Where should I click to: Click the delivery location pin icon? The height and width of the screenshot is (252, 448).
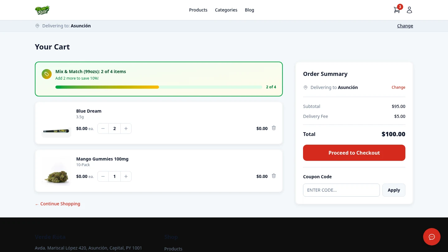click(x=37, y=26)
